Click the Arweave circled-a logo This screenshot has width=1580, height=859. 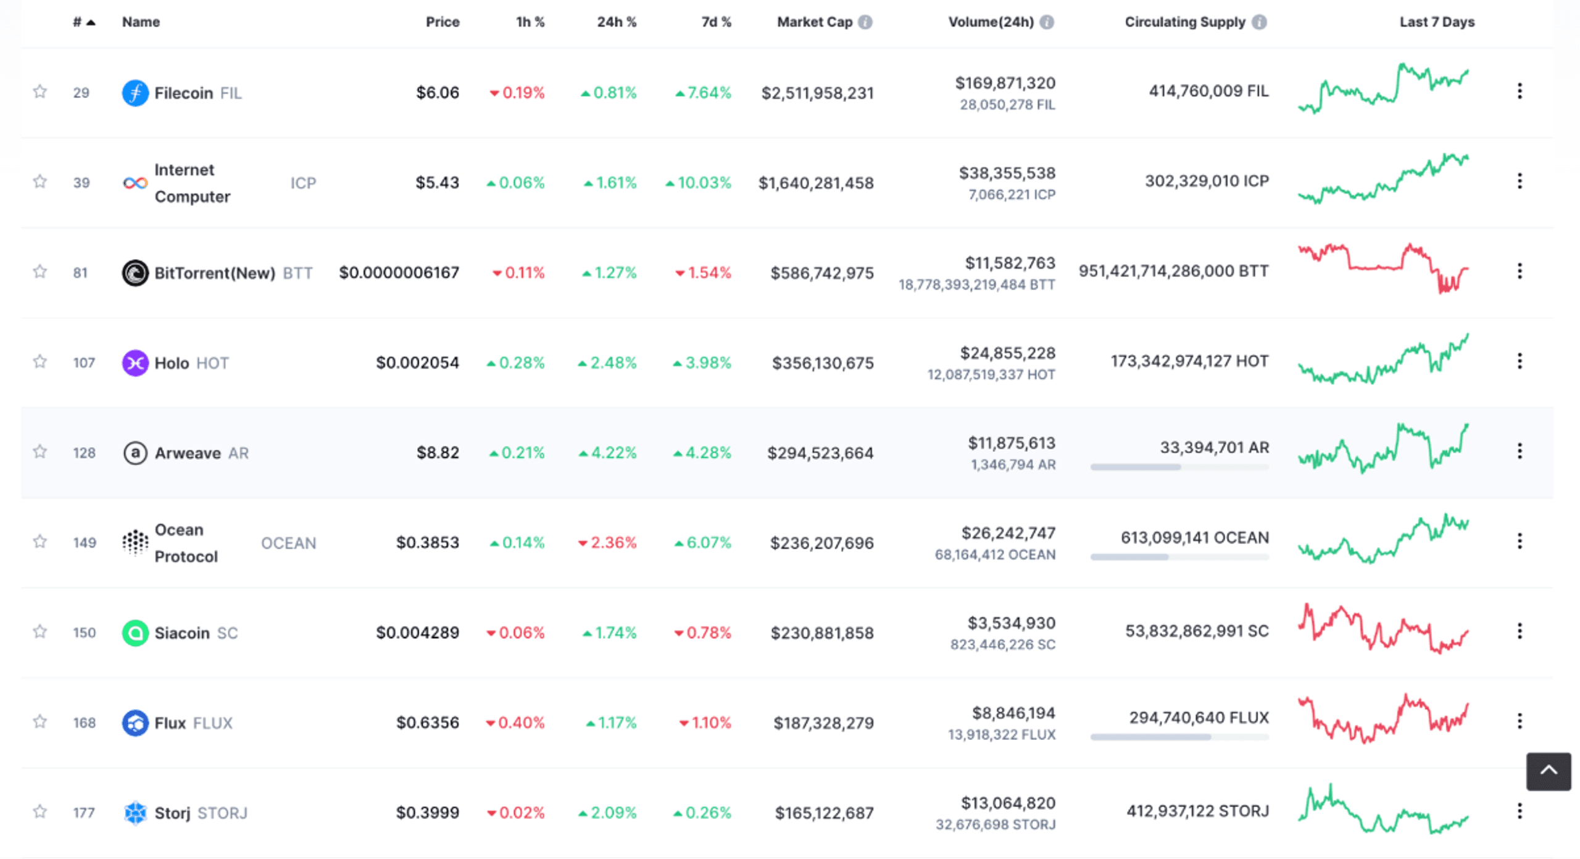pos(135,453)
